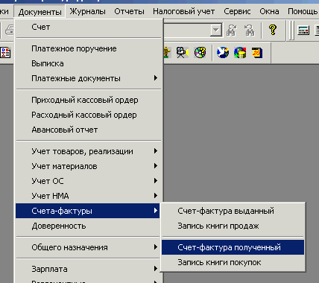Click the video camera toolbar icon
This screenshot has height=283, width=319.
pos(183,53)
